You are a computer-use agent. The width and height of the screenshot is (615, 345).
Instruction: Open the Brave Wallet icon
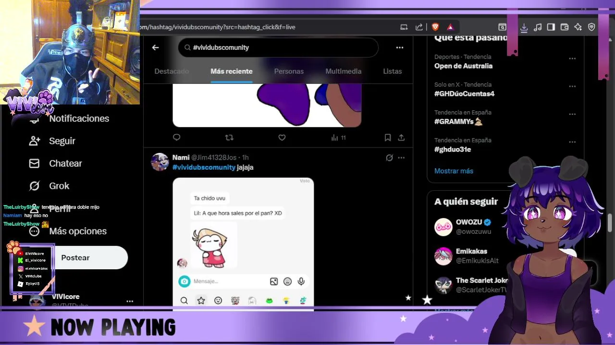click(565, 27)
